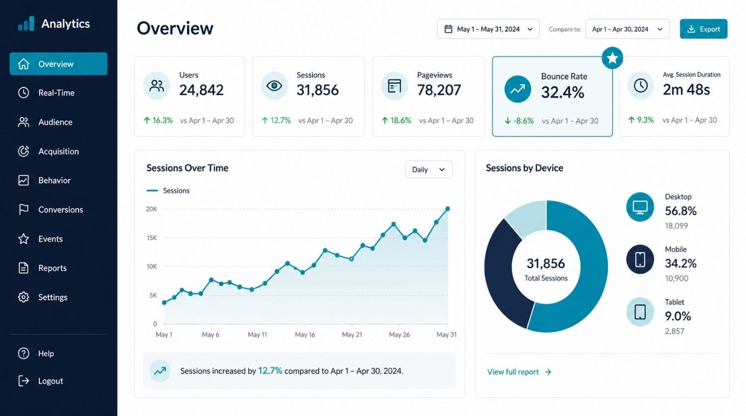Click the Mobile phone icon
This screenshot has height=416, width=746.
coord(640,259)
